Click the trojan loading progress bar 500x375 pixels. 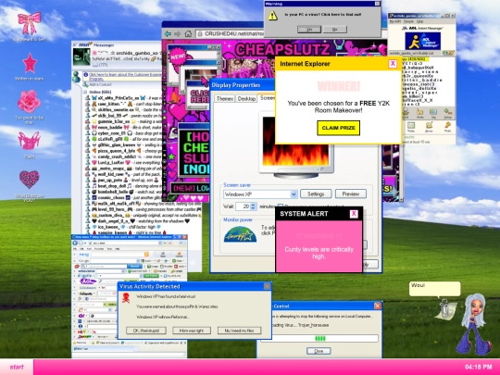(319, 338)
